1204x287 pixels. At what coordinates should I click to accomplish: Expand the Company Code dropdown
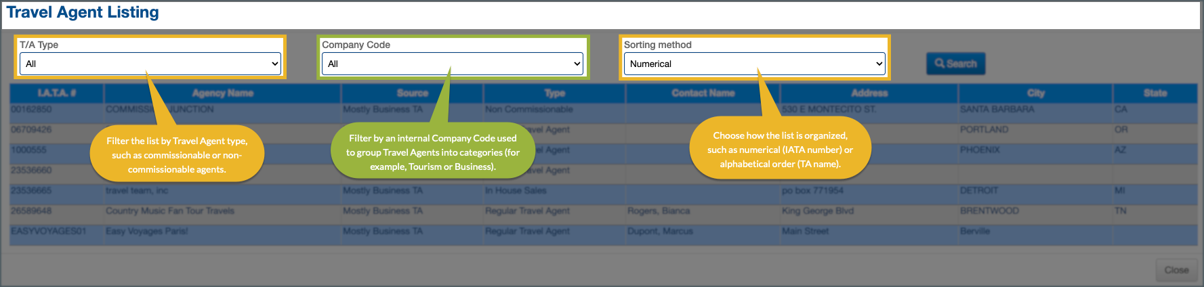452,64
